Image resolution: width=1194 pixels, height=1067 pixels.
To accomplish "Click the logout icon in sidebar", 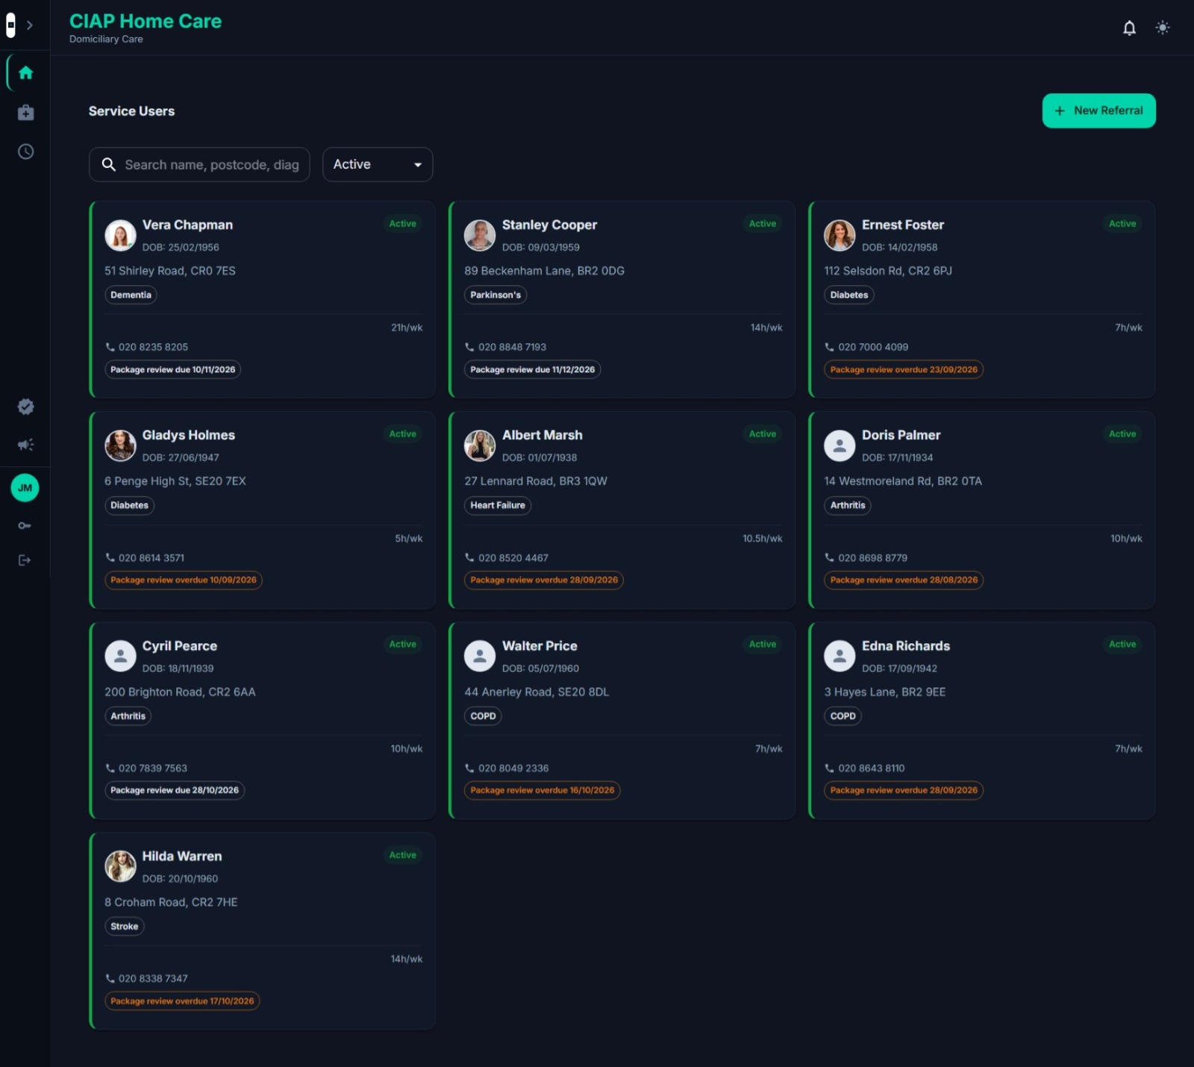I will [25, 560].
